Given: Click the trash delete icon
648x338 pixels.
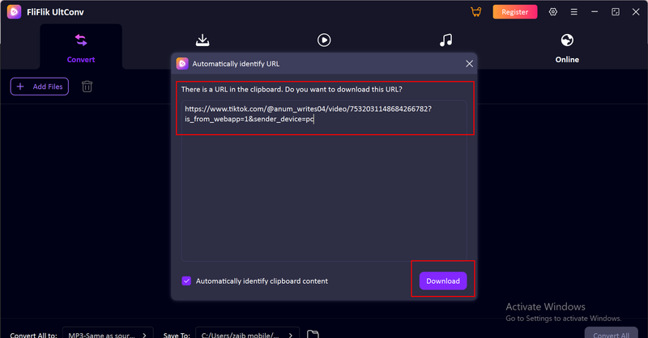Looking at the screenshot, I should [x=87, y=87].
